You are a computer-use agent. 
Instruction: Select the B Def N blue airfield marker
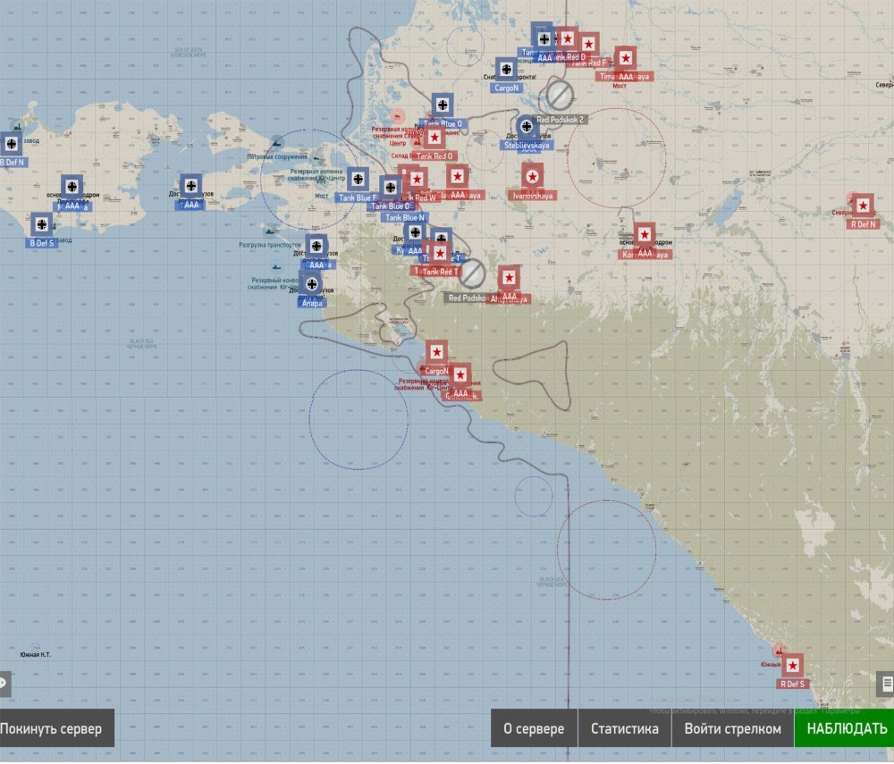[x=11, y=144]
